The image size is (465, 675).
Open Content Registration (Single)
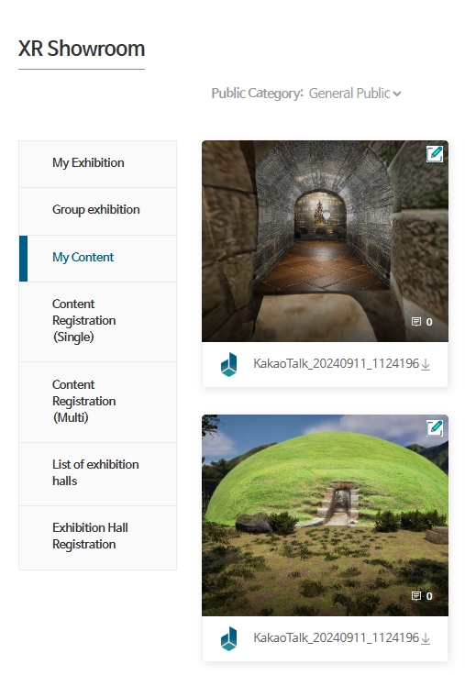[x=98, y=322]
